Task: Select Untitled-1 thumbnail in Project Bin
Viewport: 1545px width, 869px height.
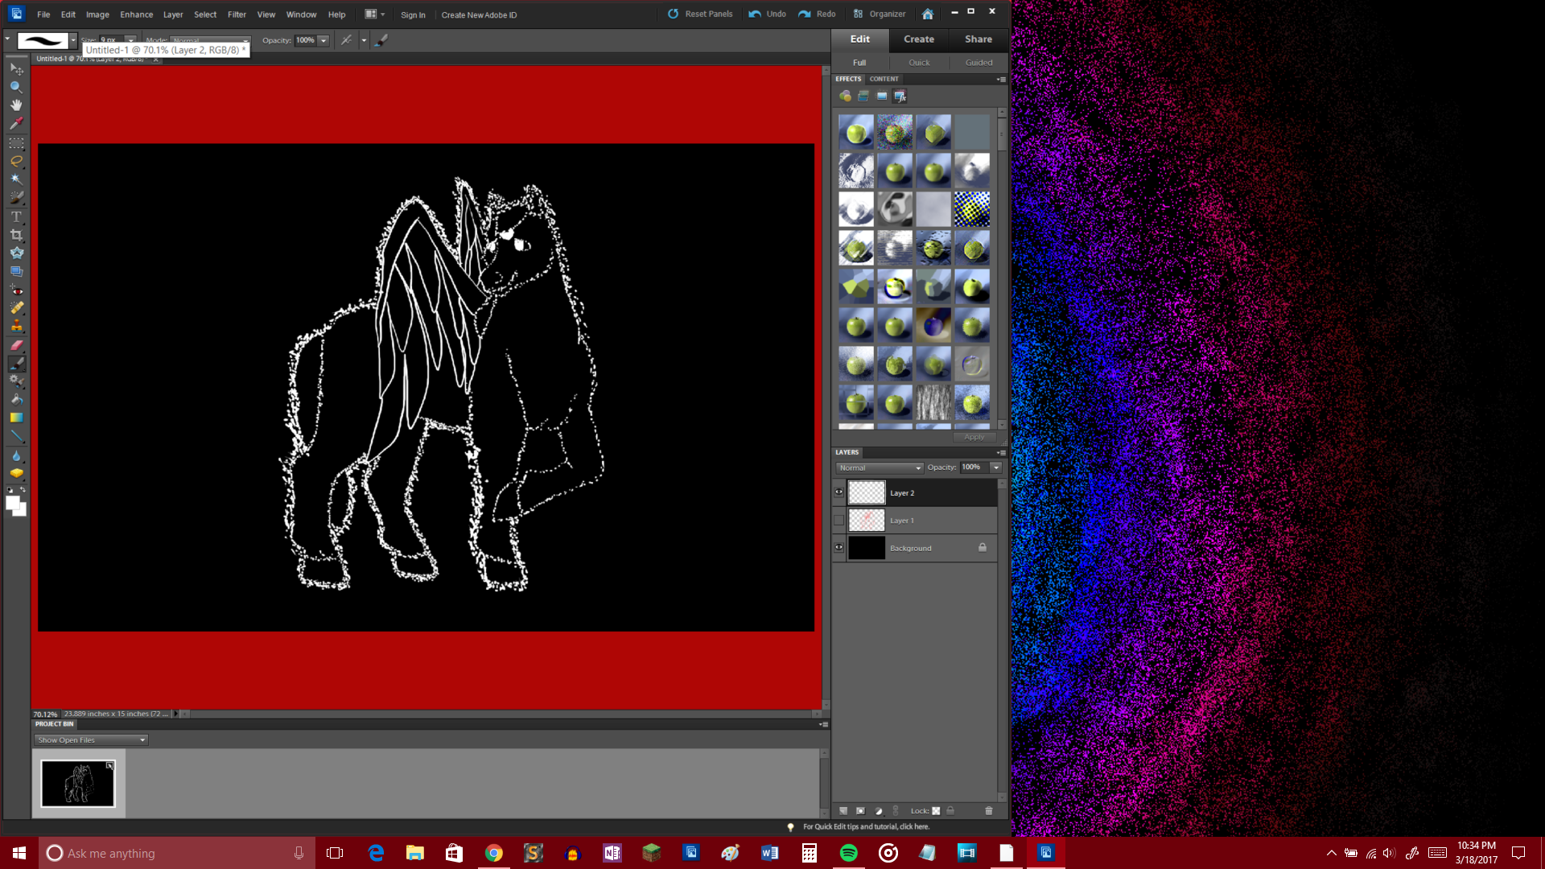Action: (x=78, y=784)
